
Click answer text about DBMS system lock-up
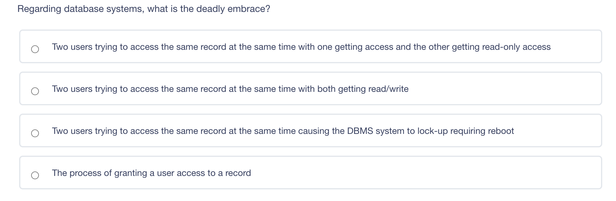coord(283,131)
